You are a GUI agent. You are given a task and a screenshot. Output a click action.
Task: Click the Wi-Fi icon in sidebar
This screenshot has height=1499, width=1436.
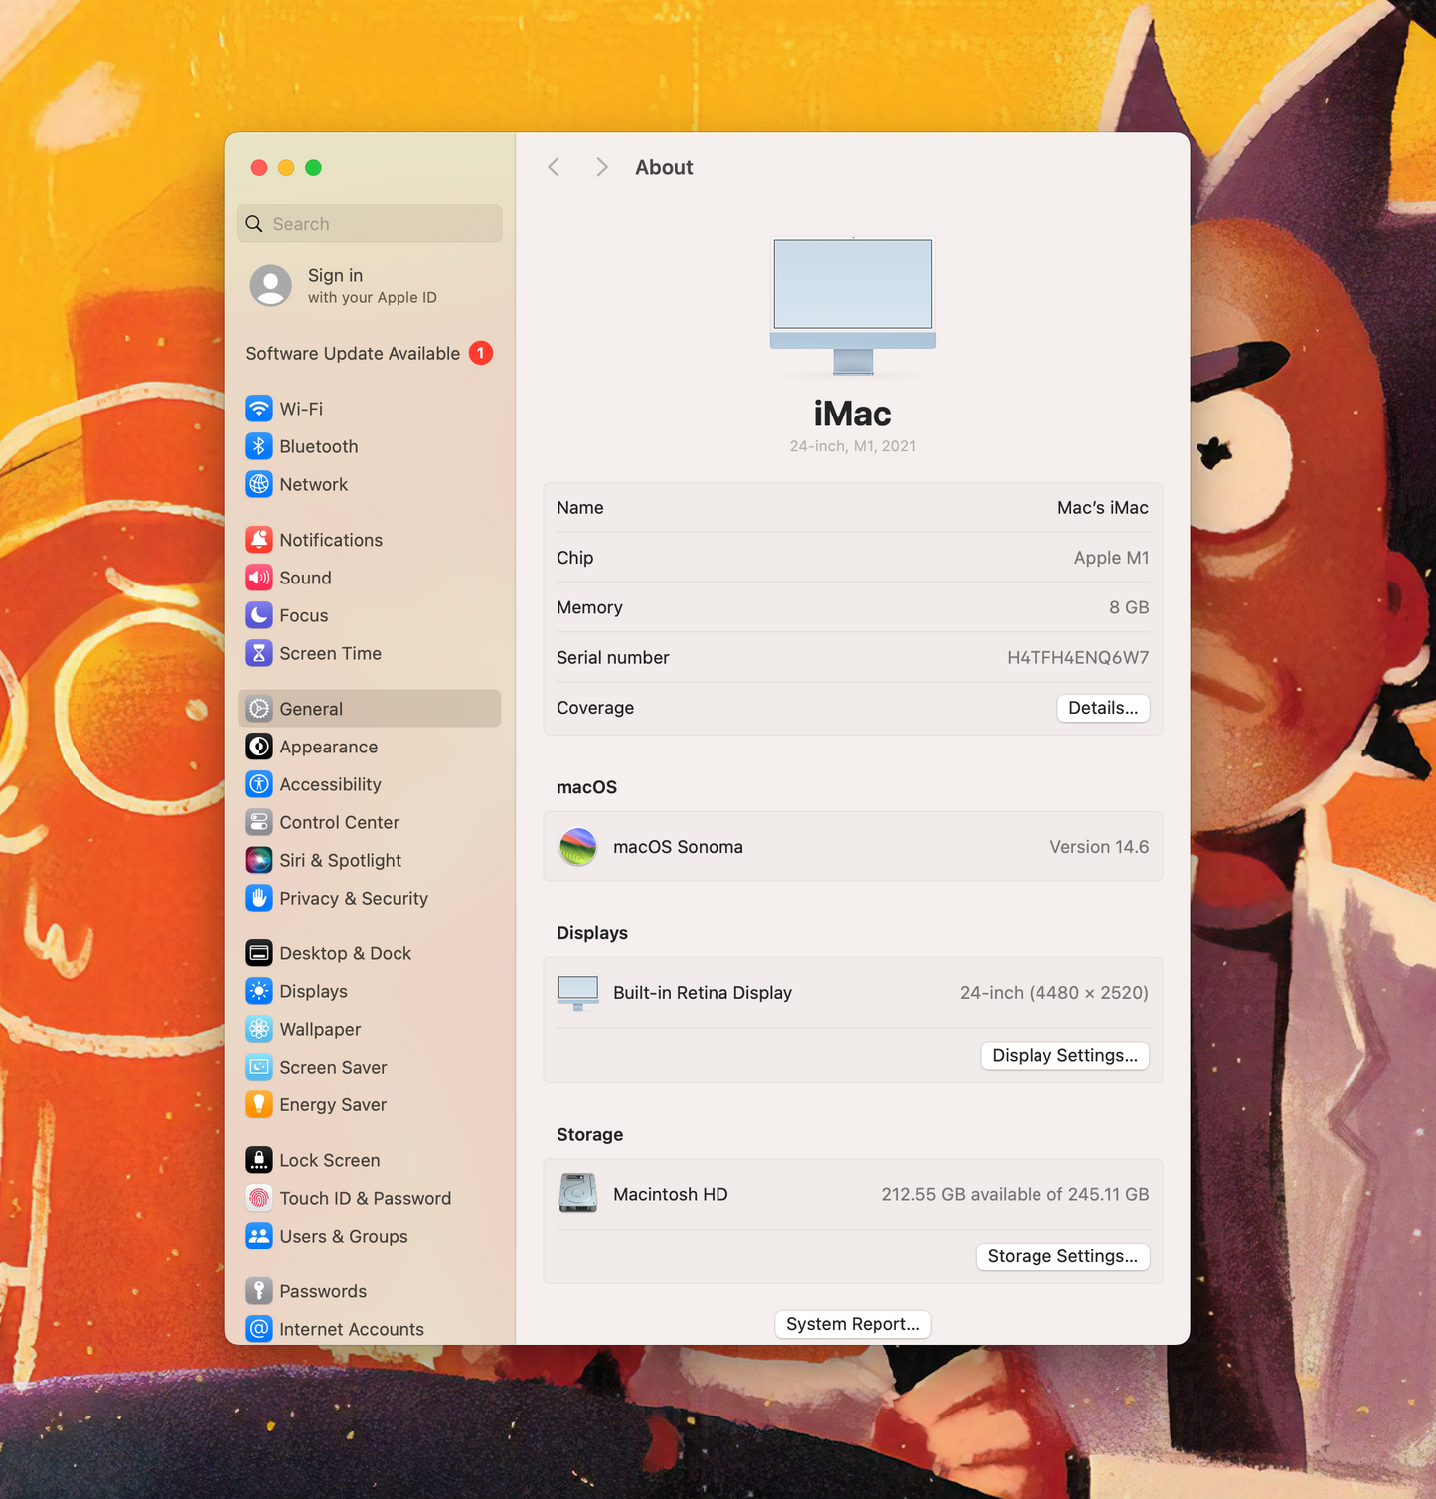pyautogui.click(x=259, y=409)
